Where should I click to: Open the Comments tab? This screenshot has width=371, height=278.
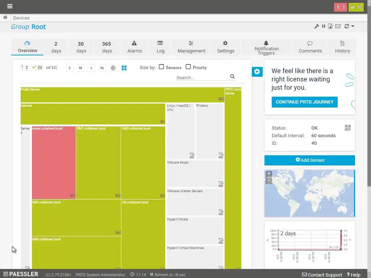point(310,47)
